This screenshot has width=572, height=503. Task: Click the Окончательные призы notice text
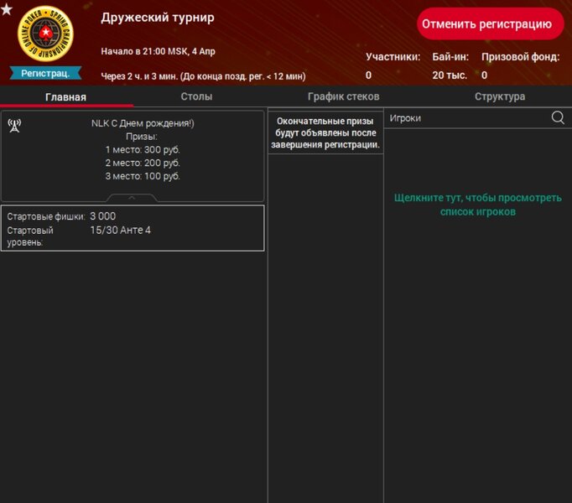(x=325, y=133)
